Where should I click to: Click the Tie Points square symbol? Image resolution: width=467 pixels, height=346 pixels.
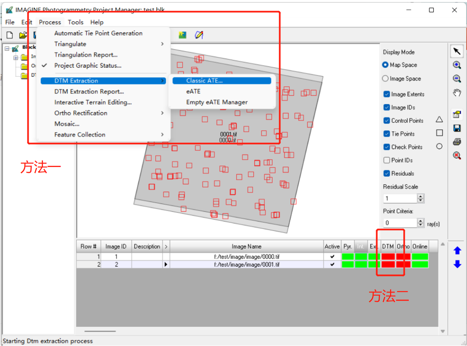pyautogui.click(x=439, y=133)
